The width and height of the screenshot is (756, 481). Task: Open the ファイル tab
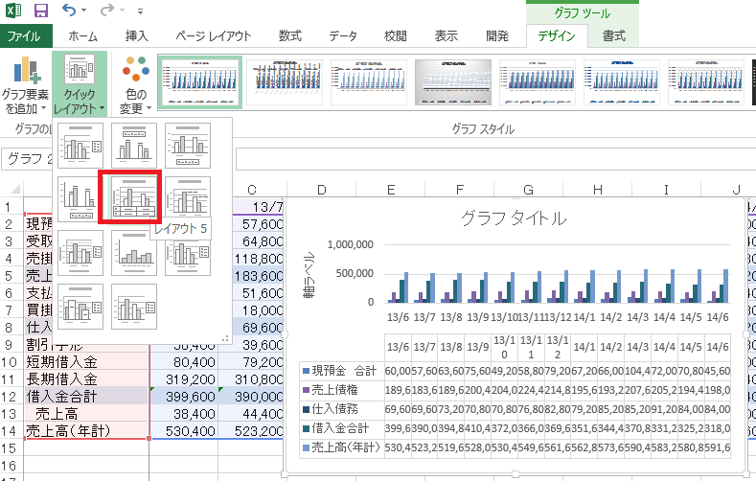click(x=24, y=36)
